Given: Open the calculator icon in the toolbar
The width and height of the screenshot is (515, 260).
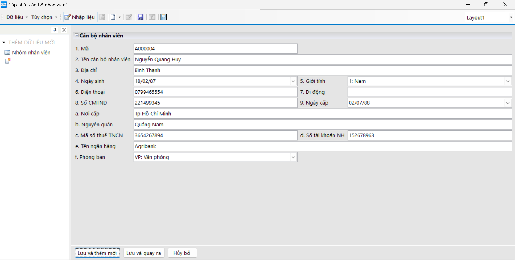Looking at the screenshot, I should (x=164, y=17).
